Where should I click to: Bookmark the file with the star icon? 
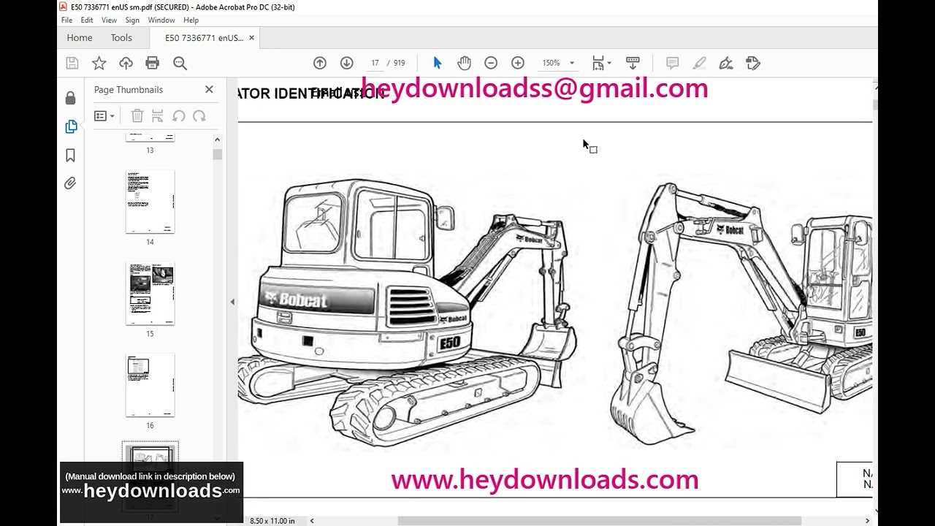99,63
